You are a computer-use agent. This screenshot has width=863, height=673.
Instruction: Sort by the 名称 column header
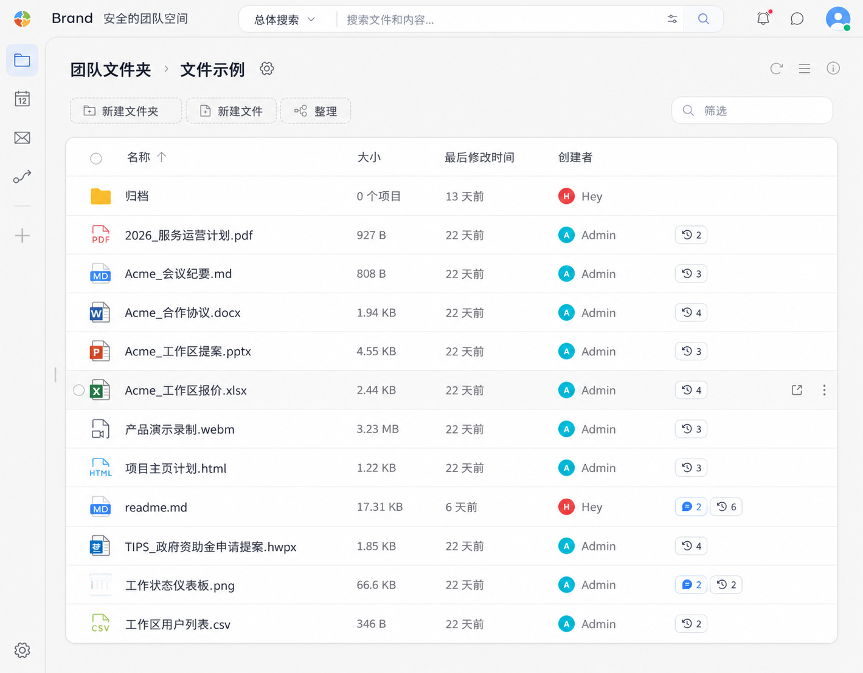coord(146,157)
